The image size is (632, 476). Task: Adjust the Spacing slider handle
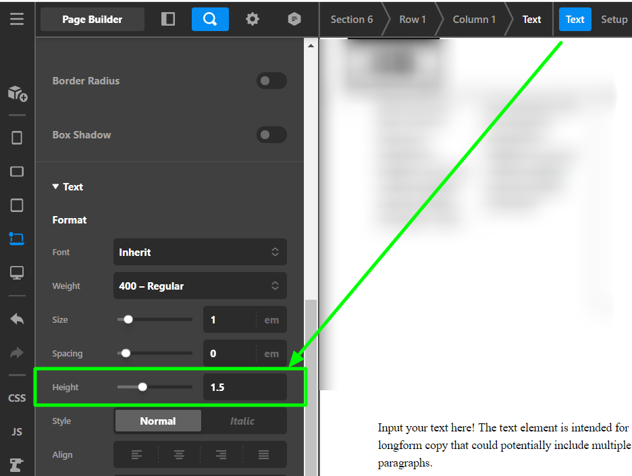(x=126, y=354)
